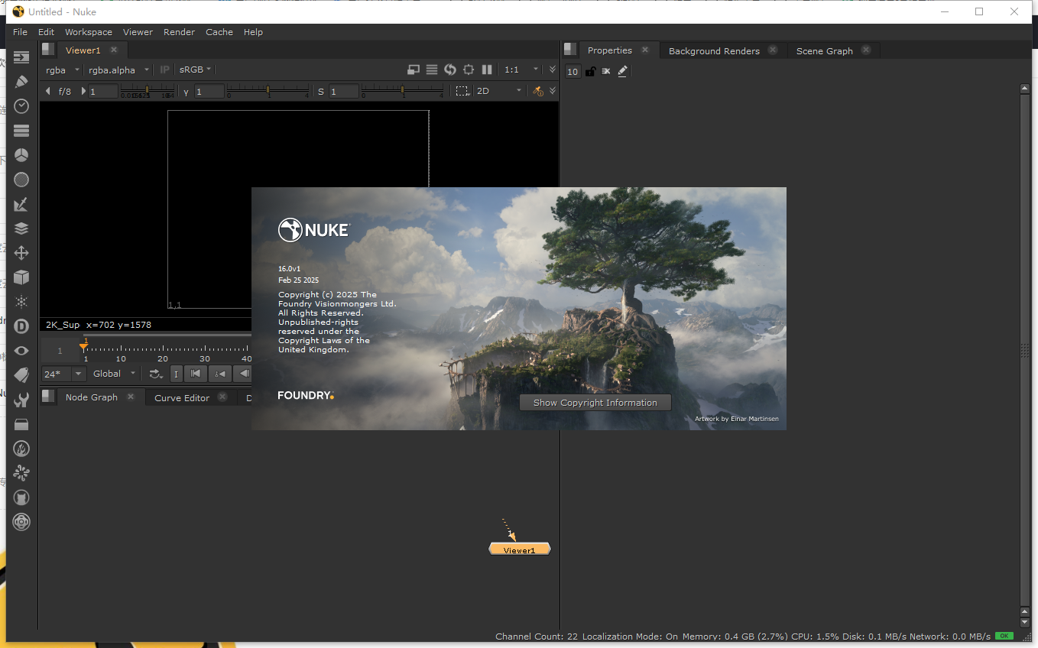
Task: Open the Merge nodes layers icon
Action: coord(21,228)
